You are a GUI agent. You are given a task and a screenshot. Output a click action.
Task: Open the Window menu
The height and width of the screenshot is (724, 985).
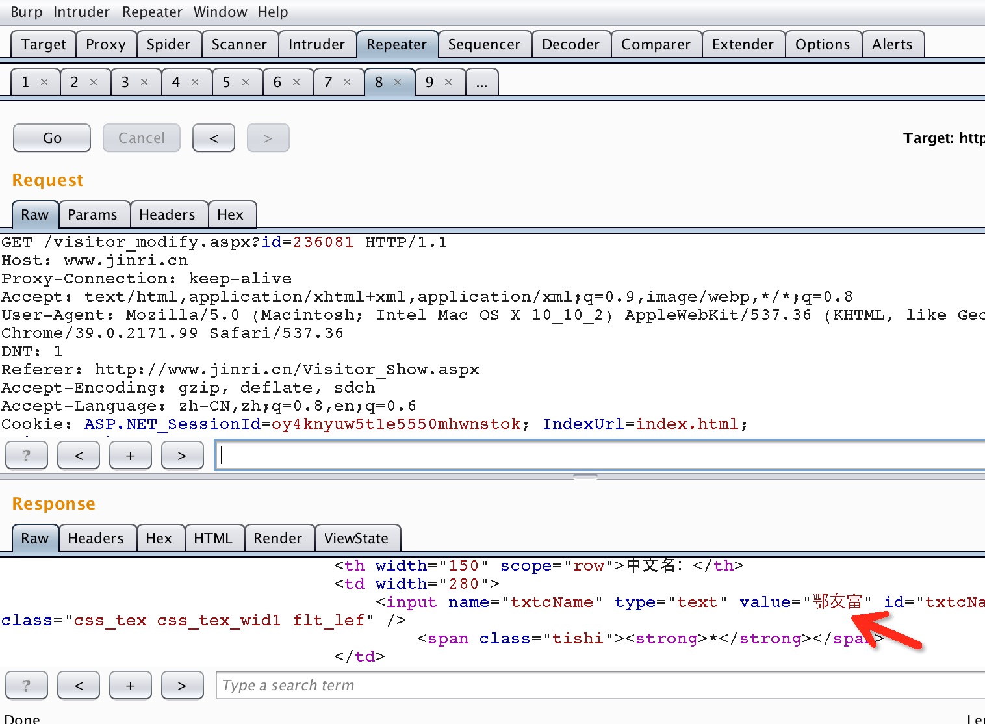(220, 12)
